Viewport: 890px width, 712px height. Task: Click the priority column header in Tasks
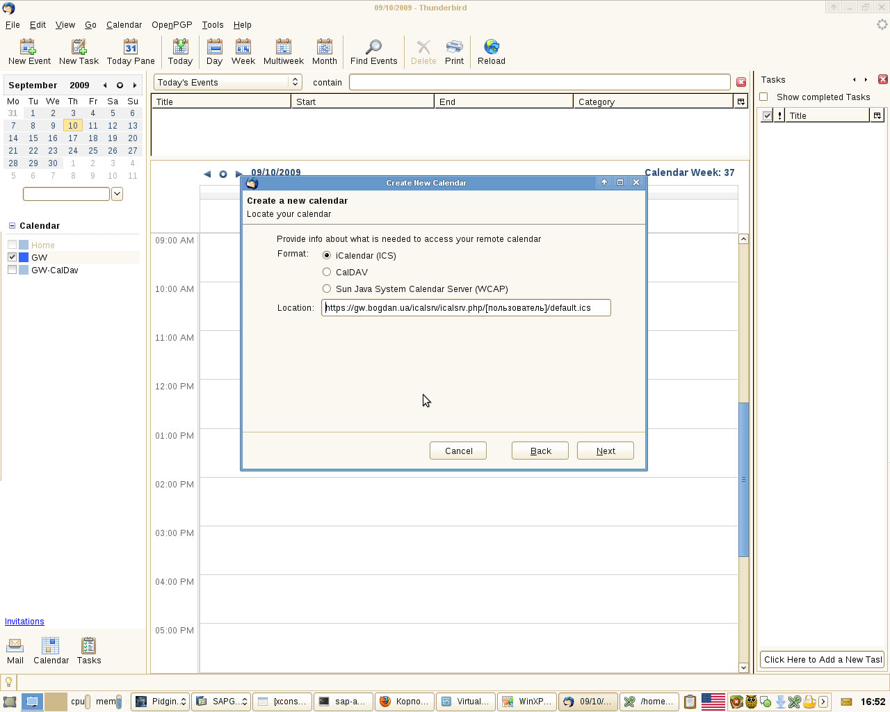click(x=780, y=115)
